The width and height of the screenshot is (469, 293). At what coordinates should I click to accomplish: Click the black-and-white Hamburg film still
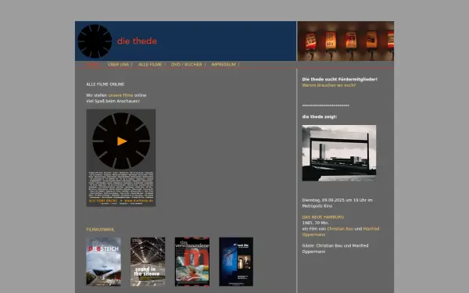(x=339, y=153)
